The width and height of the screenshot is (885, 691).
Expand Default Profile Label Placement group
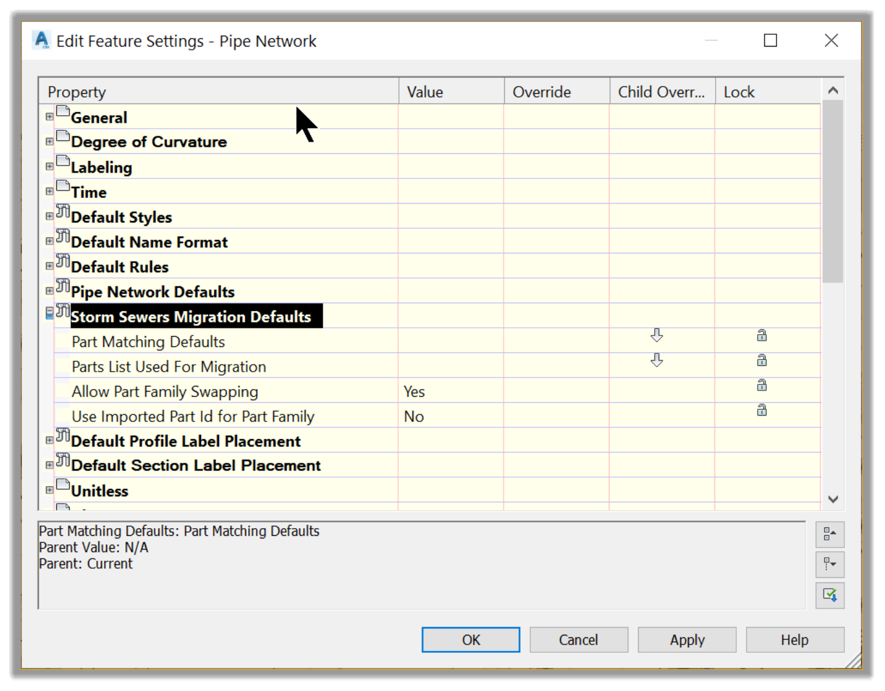50,441
